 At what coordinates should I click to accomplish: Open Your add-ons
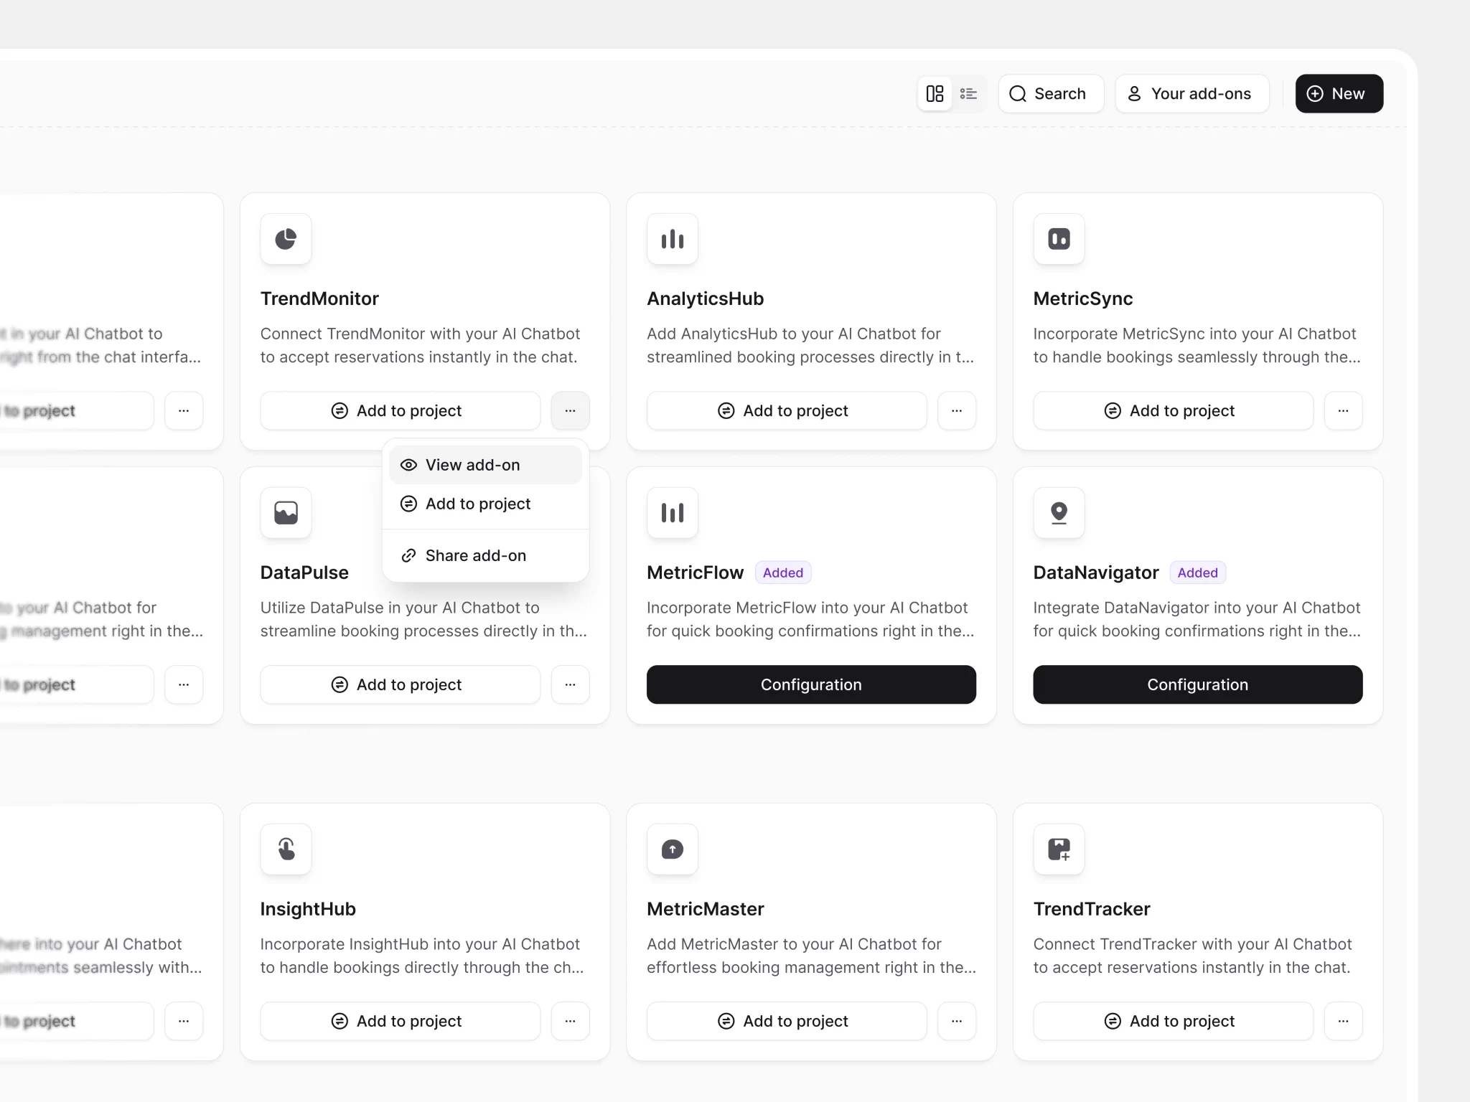pos(1192,94)
